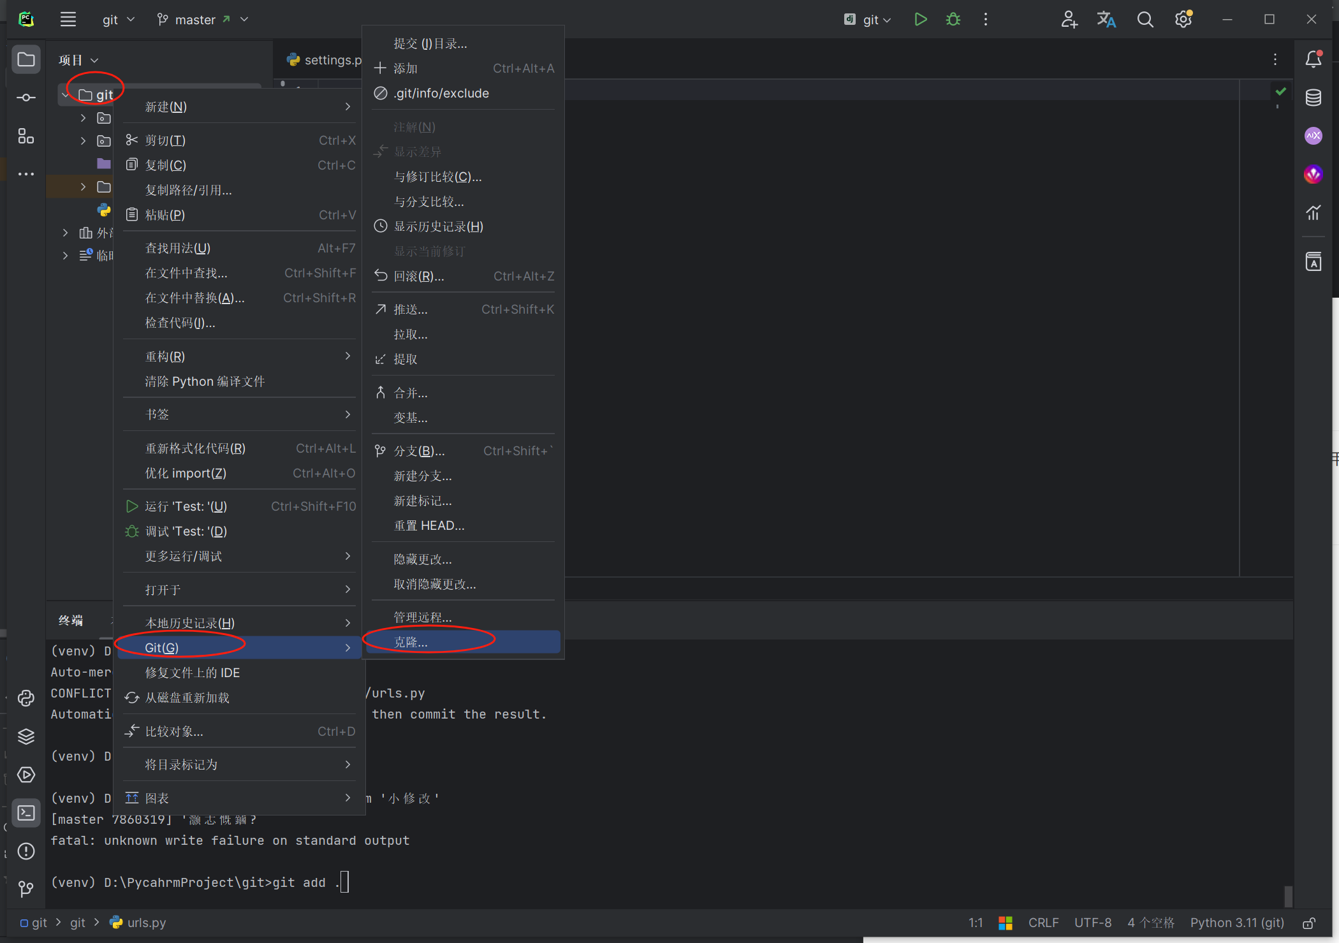Open Database tool window icon

point(1313,98)
